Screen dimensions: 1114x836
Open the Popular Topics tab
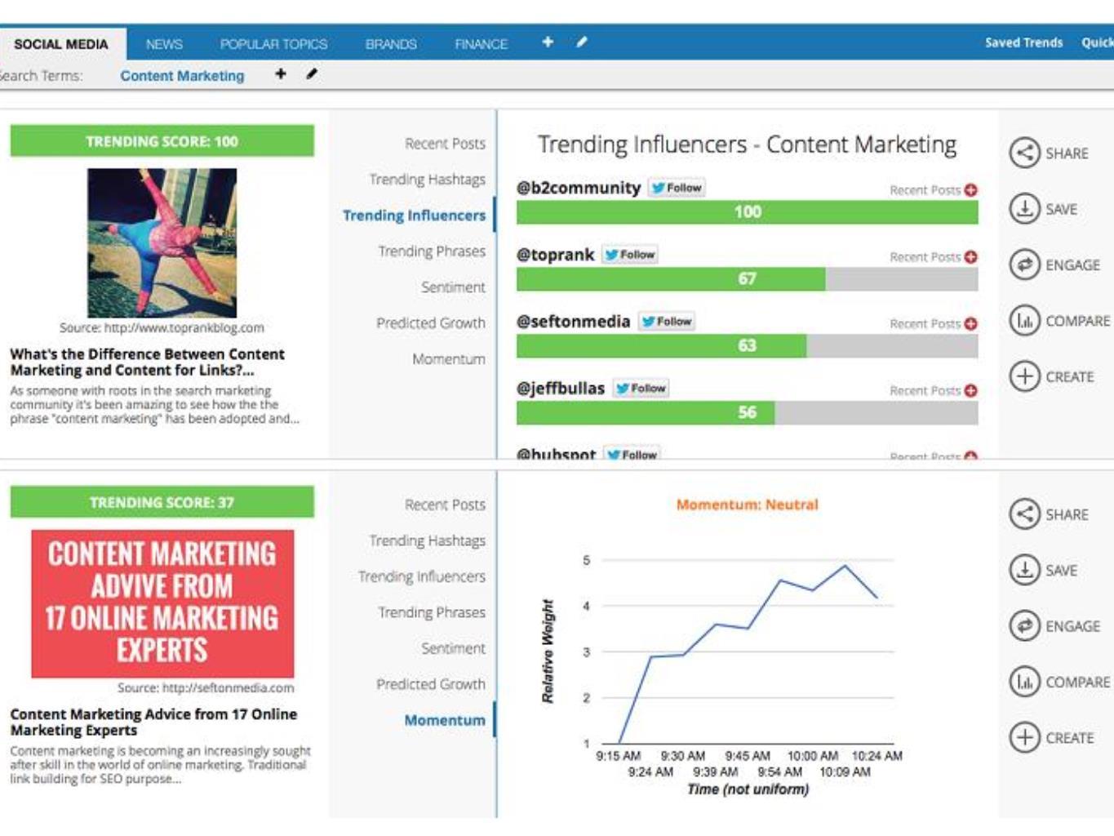tap(273, 44)
